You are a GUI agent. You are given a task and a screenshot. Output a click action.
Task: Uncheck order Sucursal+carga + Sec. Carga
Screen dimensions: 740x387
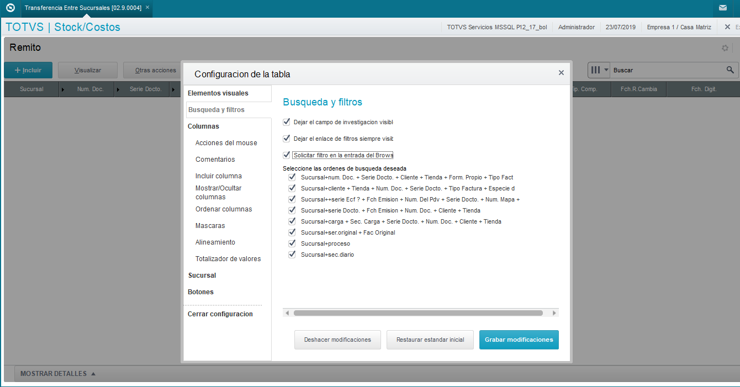pyautogui.click(x=292, y=221)
